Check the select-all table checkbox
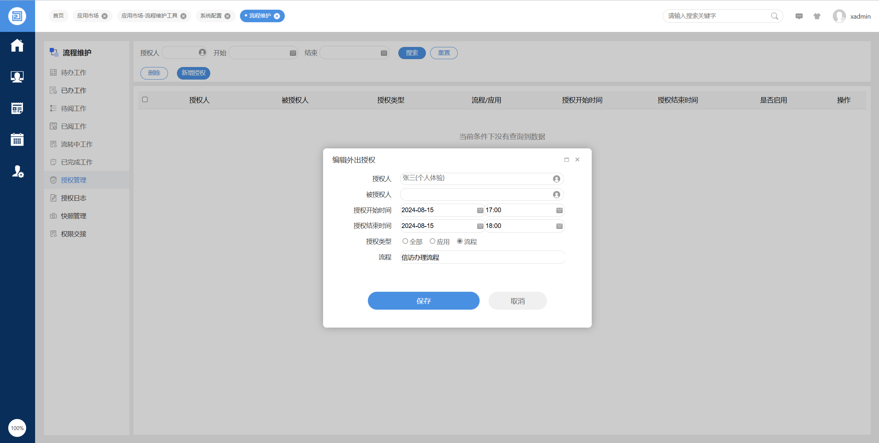879x443 pixels. pos(145,100)
